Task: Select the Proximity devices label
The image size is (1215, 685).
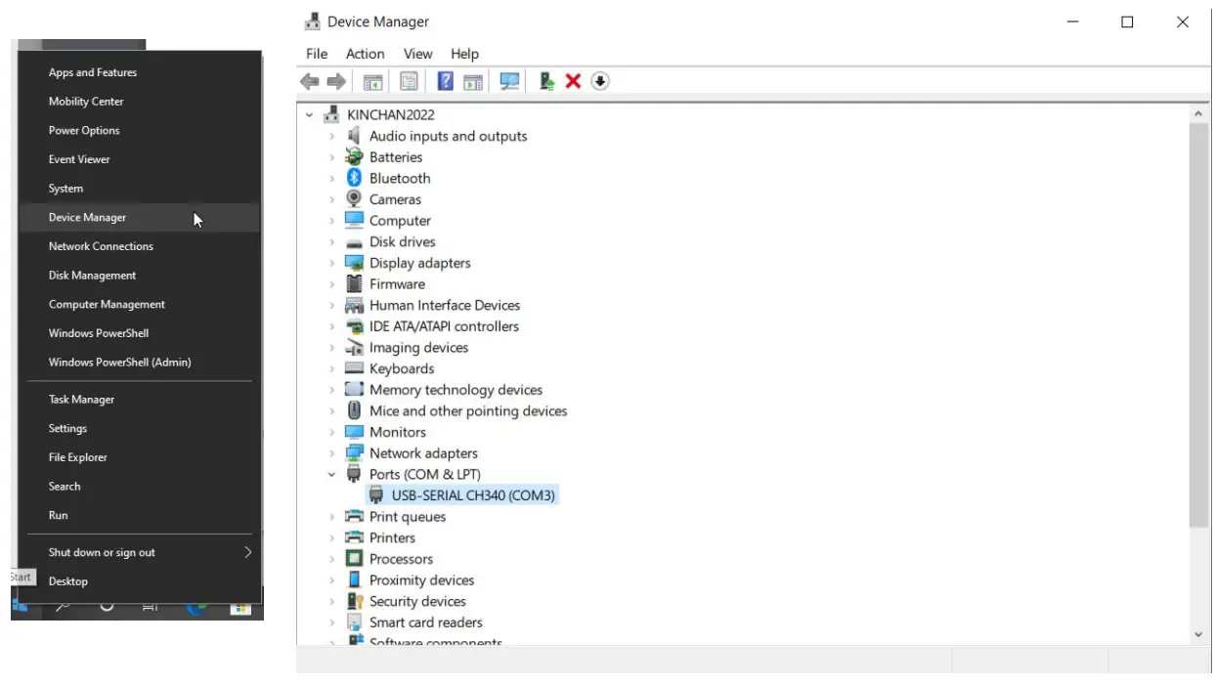Action: (421, 580)
